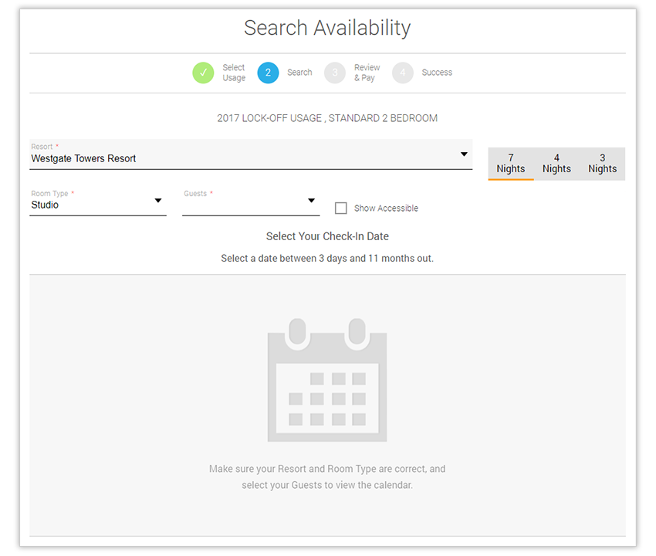Click the grey step 3 circle
This screenshot has height=556, width=656.
(335, 73)
